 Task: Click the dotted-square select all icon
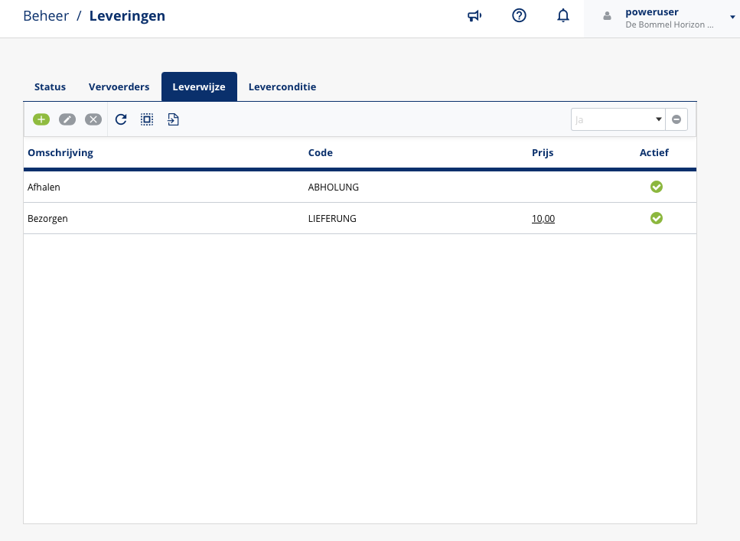(147, 119)
